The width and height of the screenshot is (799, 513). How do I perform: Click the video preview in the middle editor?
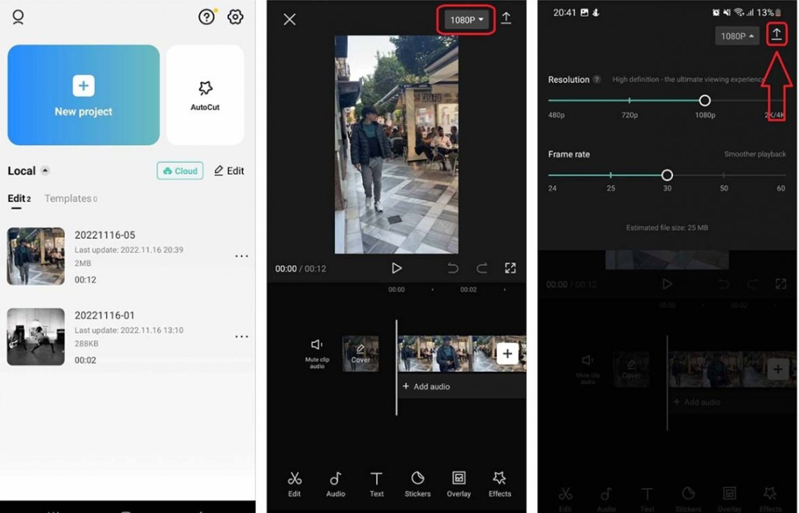396,144
